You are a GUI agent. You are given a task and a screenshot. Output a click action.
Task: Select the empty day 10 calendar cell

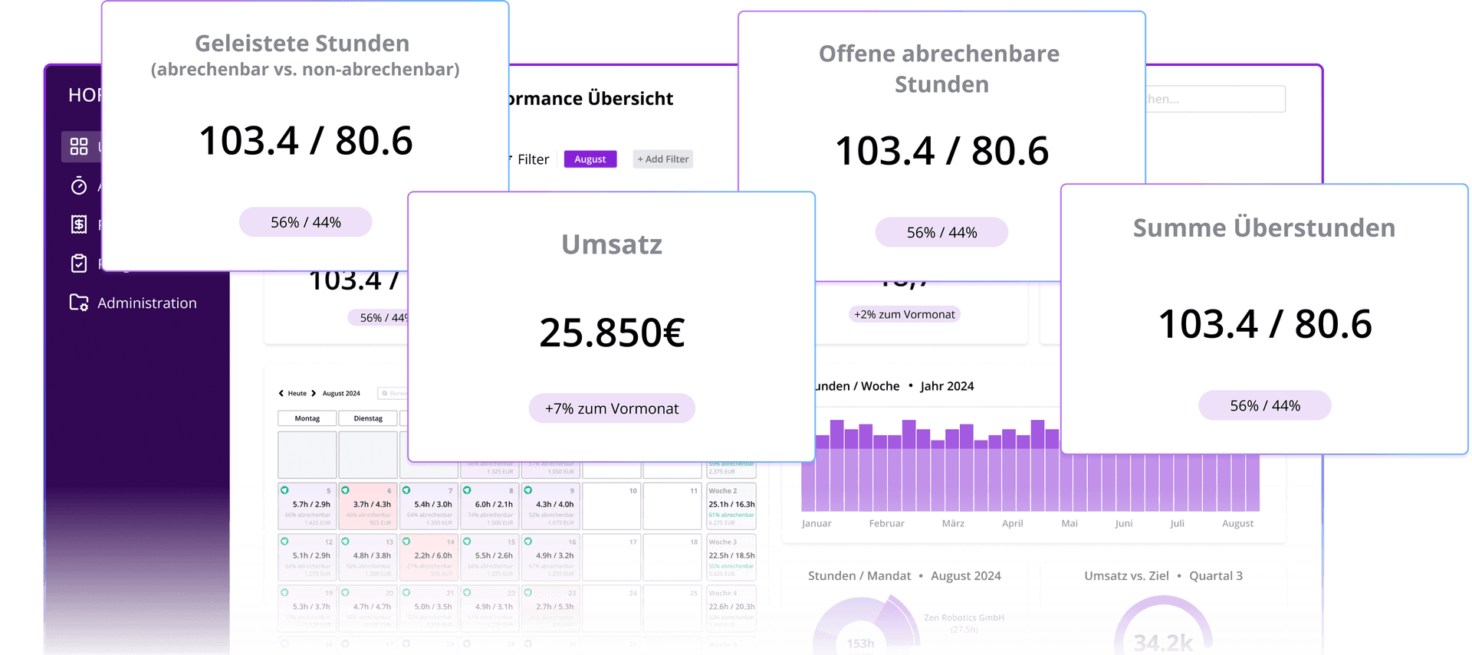point(611,506)
